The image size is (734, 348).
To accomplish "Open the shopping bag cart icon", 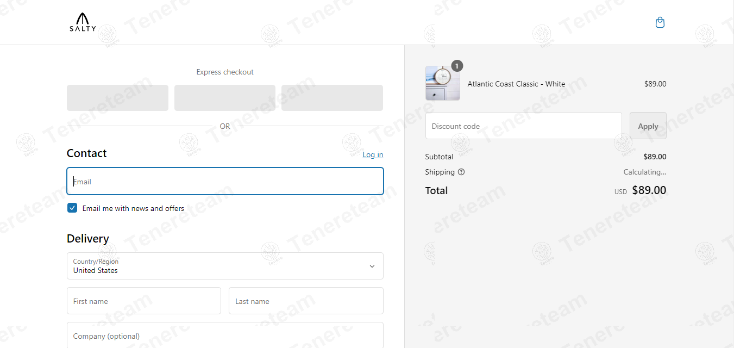I will tap(660, 22).
